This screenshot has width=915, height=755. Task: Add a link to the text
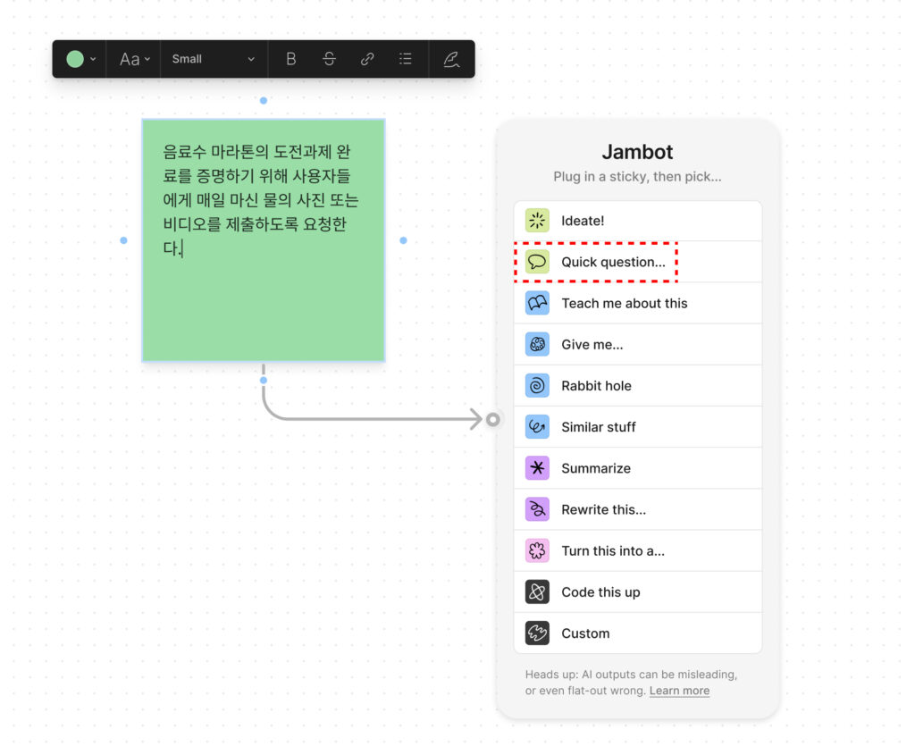click(x=367, y=59)
